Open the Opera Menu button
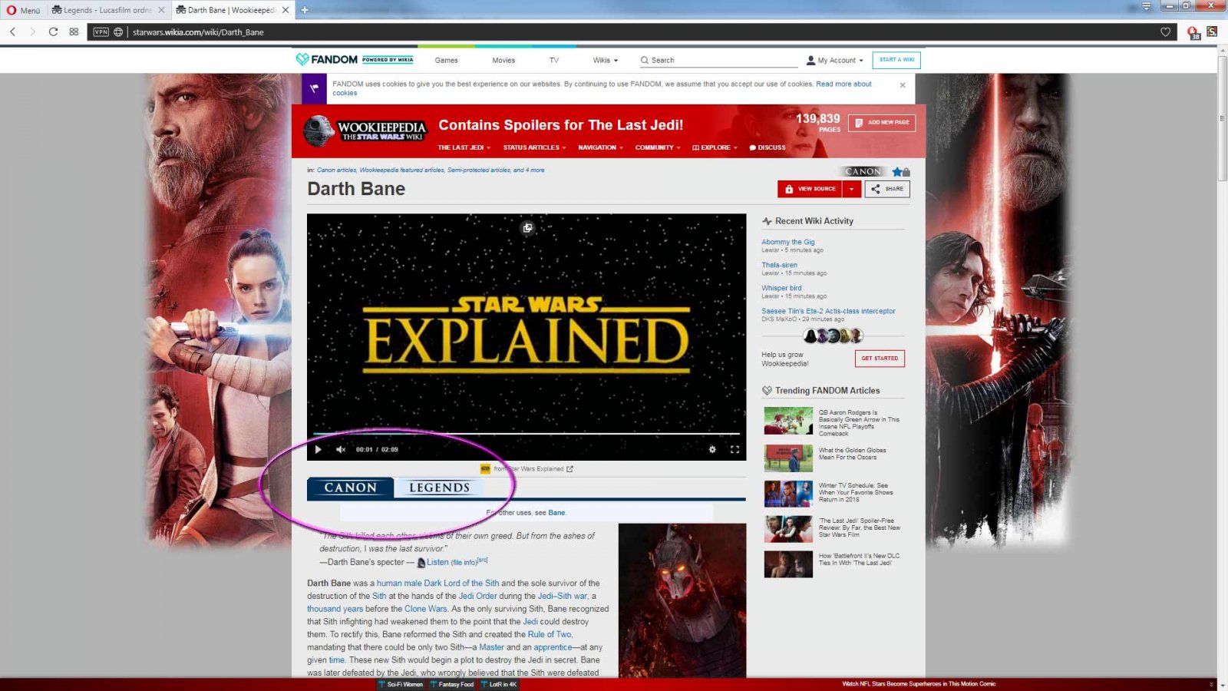This screenshot has height=691, width=1228. point(24,10)
